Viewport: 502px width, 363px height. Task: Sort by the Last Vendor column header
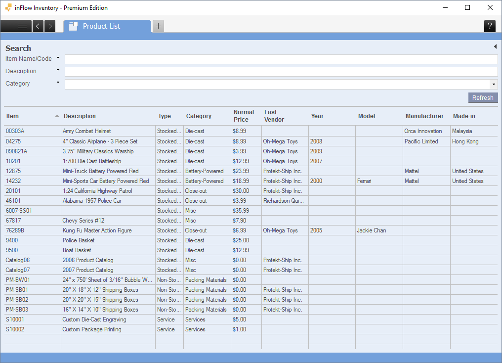(x=274, y=116)
